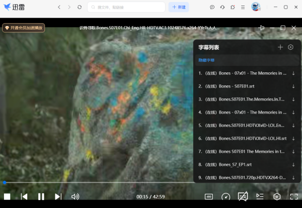This screenshot has height=208, width=302.
Task: Select subtitle 2 Bones - S07E01.srt
Action: (247, 86)
